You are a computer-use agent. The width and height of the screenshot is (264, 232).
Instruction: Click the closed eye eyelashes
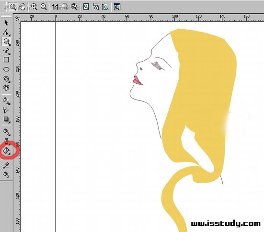point(157,66)
